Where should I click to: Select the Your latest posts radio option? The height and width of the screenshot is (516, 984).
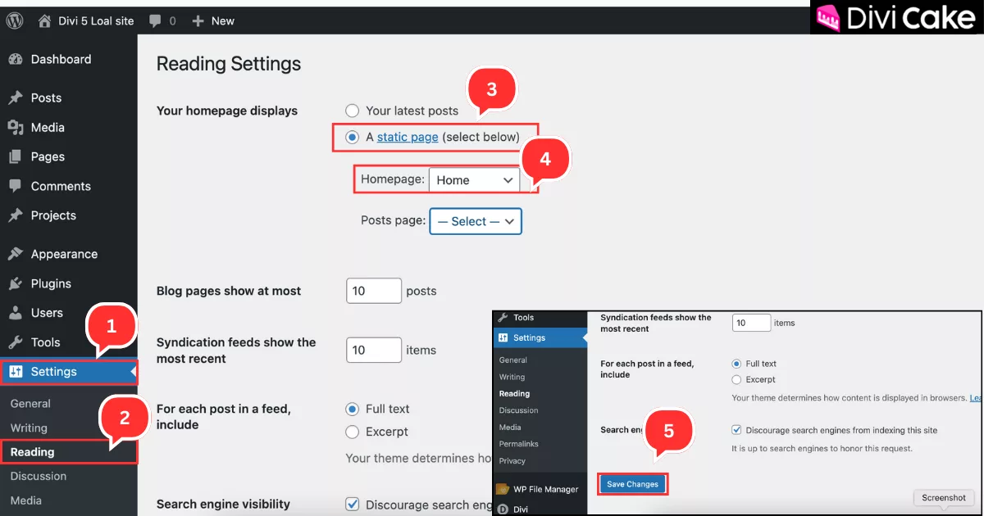353,111
